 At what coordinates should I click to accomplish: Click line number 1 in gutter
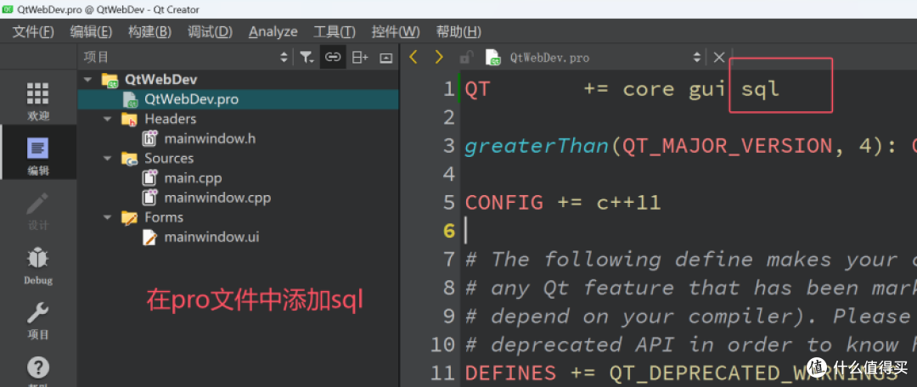(448, 89)
